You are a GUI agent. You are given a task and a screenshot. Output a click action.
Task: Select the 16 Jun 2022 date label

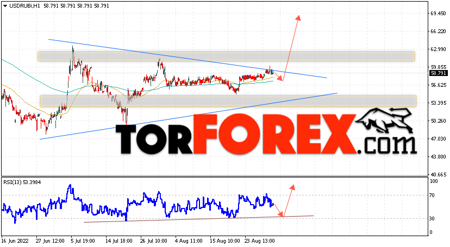(15, 241)
